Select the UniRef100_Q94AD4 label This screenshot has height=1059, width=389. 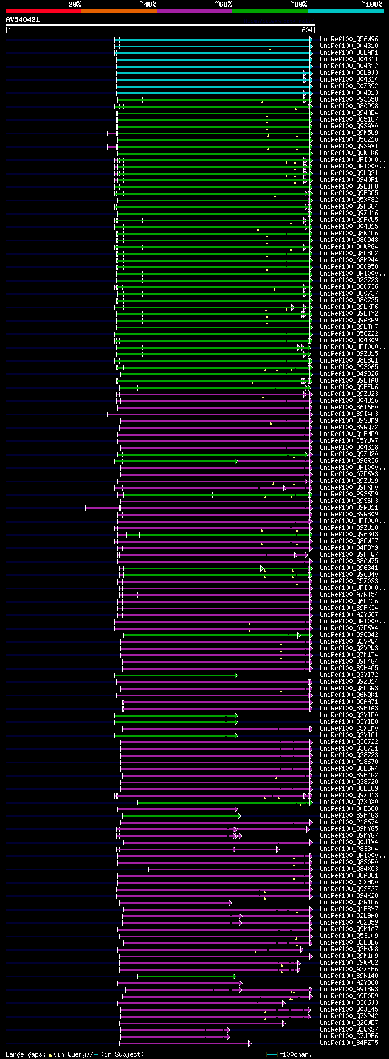point(349,113)
